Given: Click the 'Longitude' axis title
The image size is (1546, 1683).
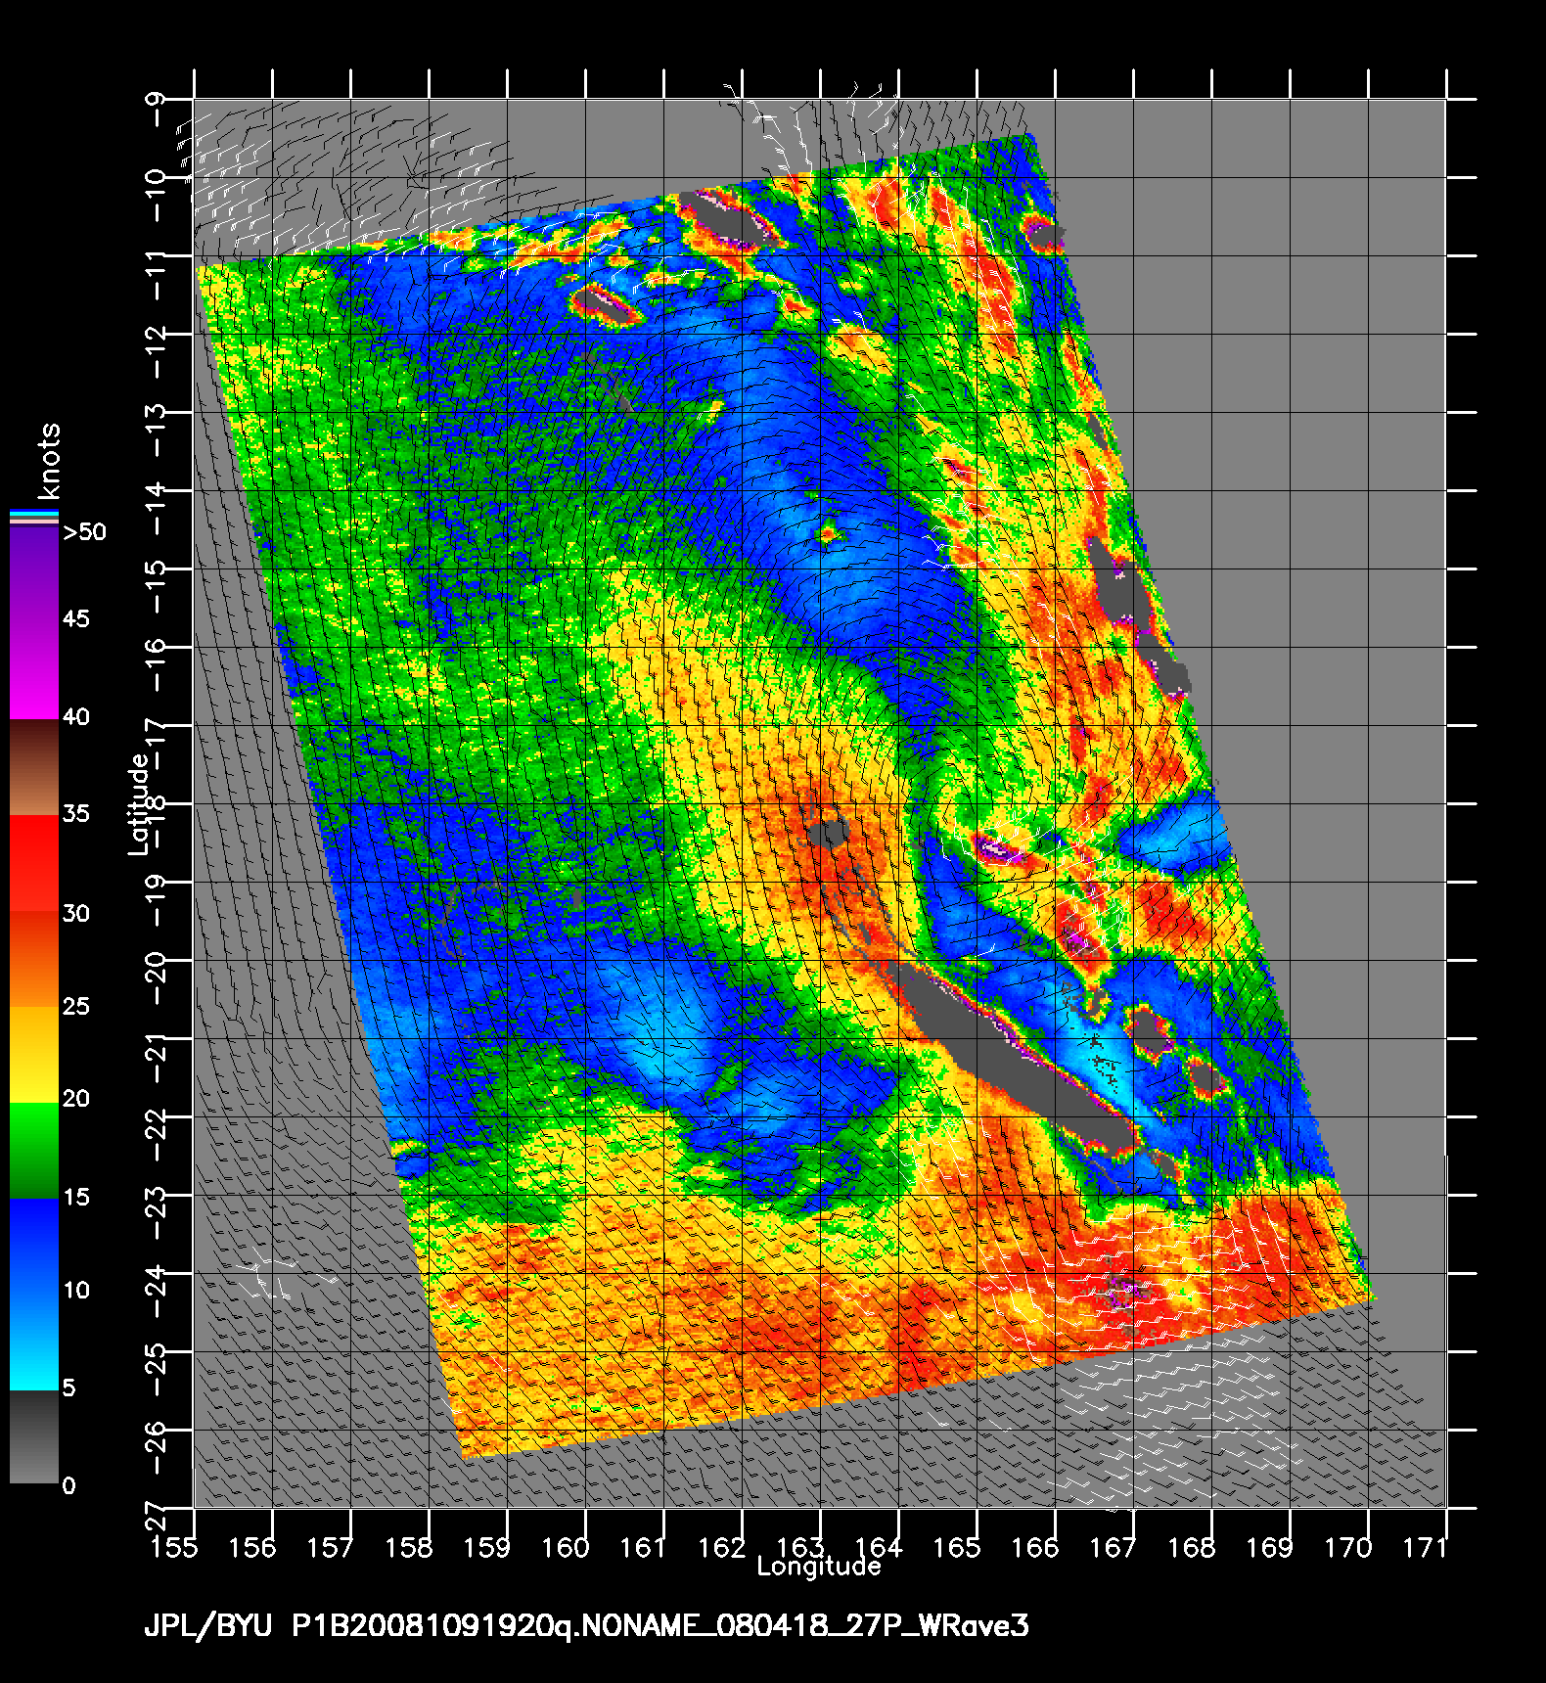Looking at the screenshot, I should click(819, 1567).
